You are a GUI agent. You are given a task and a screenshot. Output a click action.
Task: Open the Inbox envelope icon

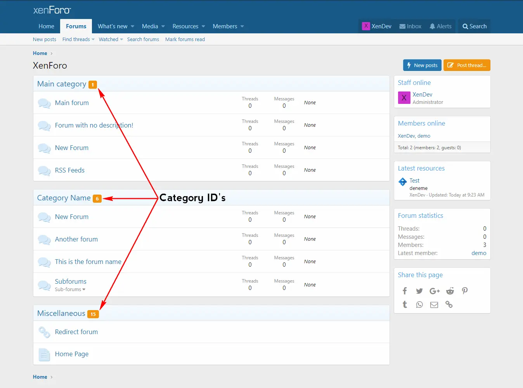(402, 26)
